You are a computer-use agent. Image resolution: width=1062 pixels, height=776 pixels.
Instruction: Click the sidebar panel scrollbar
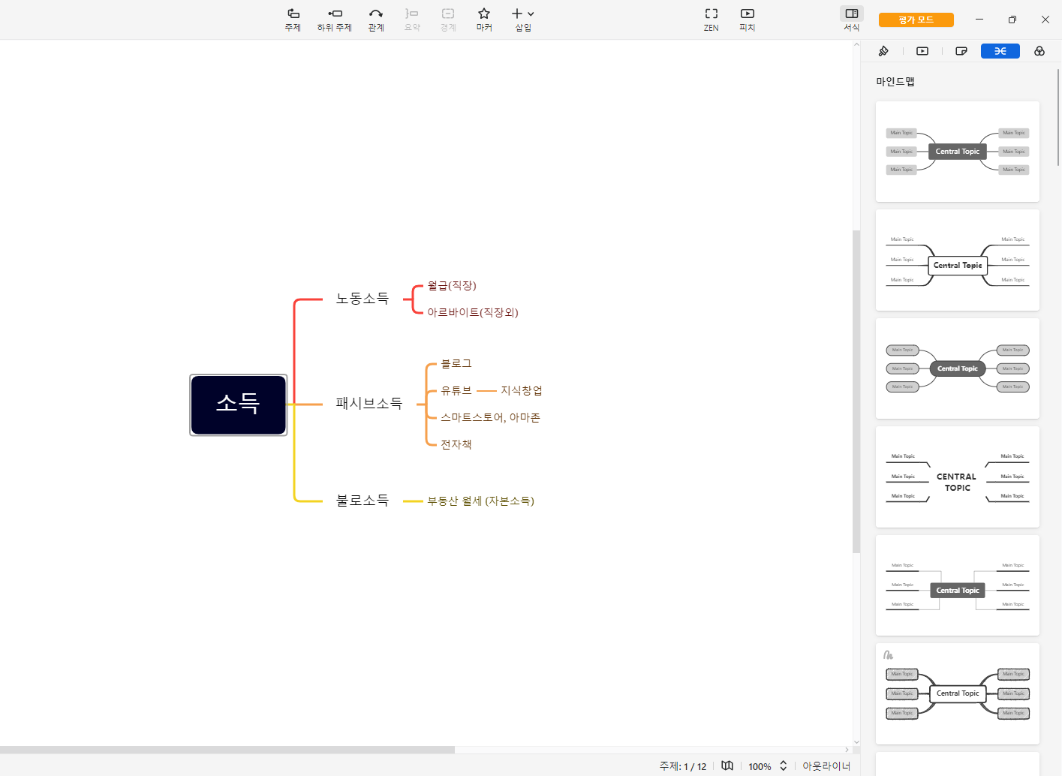tap(1058, 118)
